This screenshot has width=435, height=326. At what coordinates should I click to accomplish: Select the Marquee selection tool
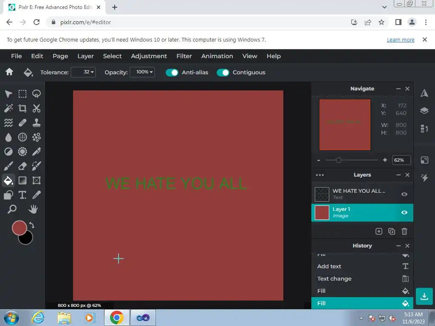point(23,94)
